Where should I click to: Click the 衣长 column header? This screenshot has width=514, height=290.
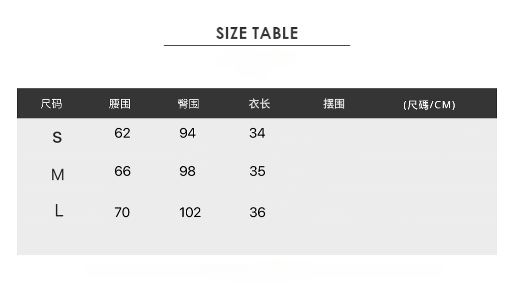pos(259,104)
